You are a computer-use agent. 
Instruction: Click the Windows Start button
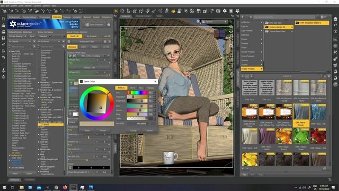pos(4,187)
